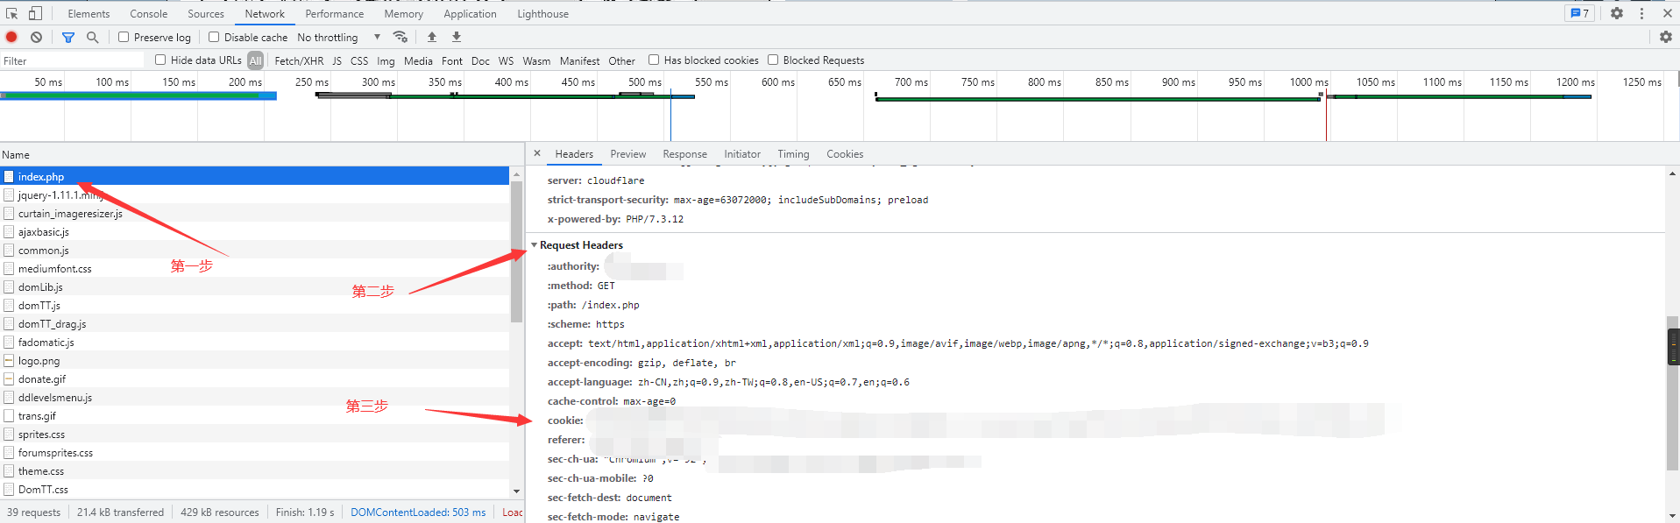
Task: Open the No throttling dropdown
Action: (339, 37)
